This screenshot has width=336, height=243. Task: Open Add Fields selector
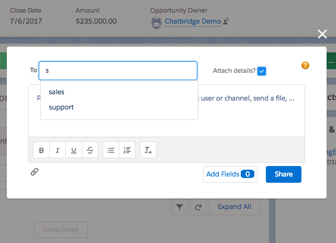(x=230, y=174)
